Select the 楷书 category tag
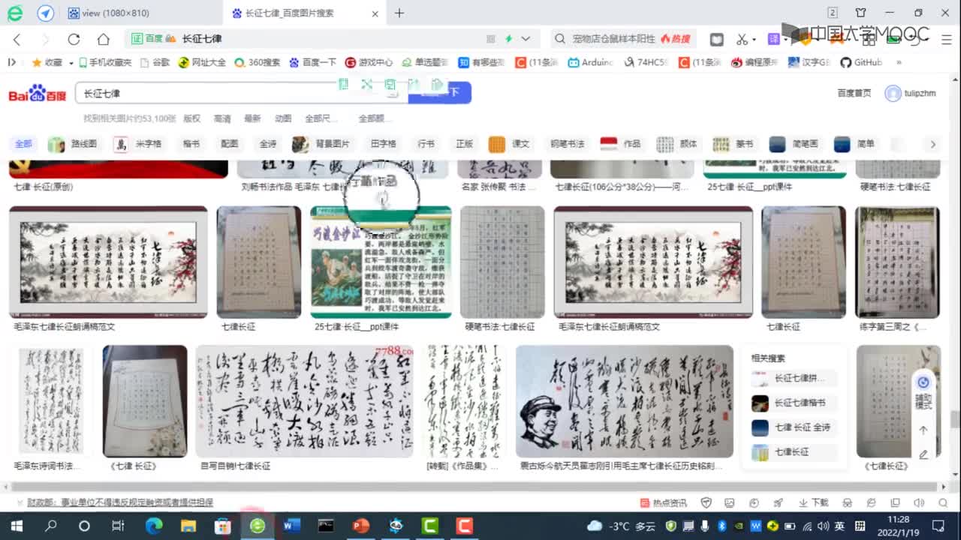 191,144
